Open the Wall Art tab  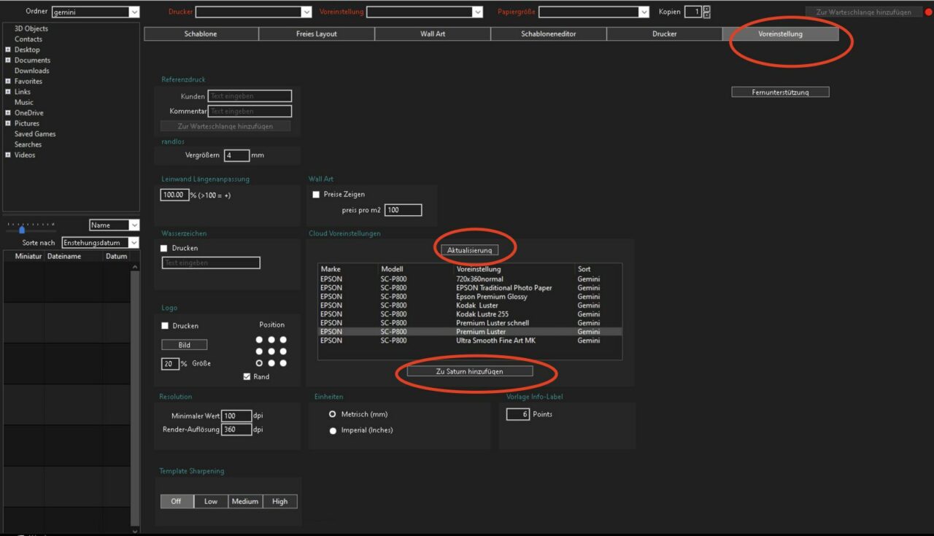coord(433,34)
